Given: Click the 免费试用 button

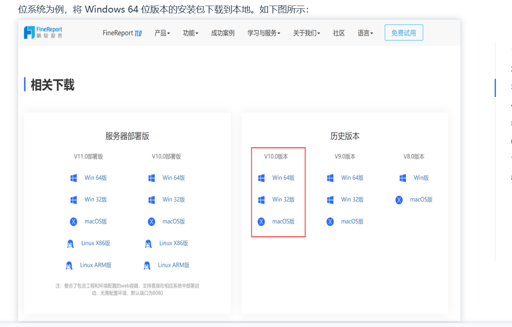Looking at the screenshot, I should [404, 32].
